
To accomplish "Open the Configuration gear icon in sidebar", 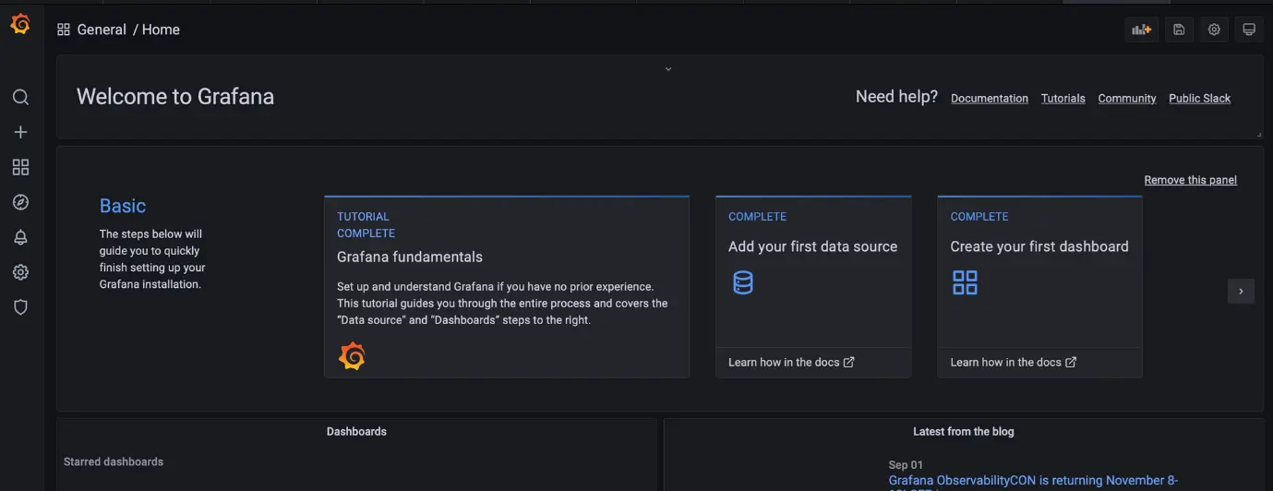I will tap(20, 272).
